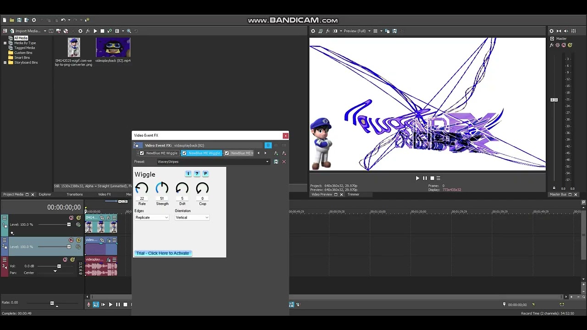Viewport: 587px width, 330px height.
Task: Switch to Video FX tab
Action: (x=105, y=194)
